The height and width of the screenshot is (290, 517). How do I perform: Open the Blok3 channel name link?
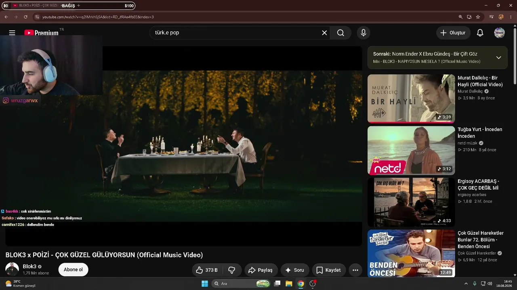click(29, 267)
